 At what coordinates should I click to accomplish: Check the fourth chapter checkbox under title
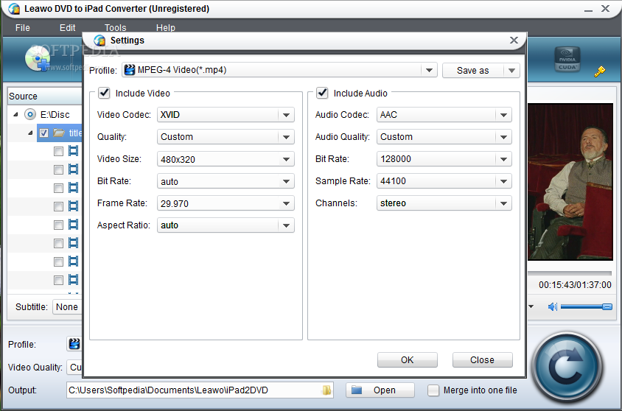[x=58, y=206]
